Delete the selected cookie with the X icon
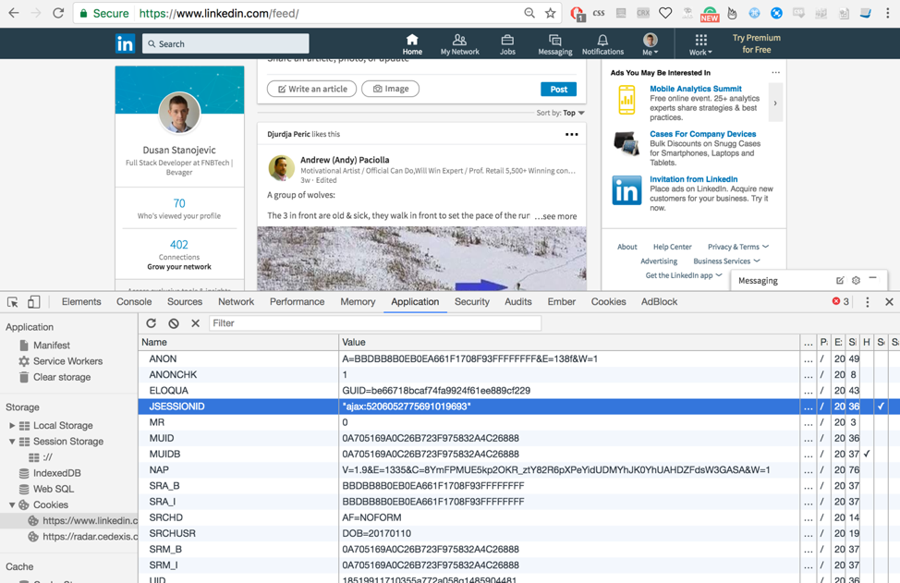 click(x=195, y=323)
